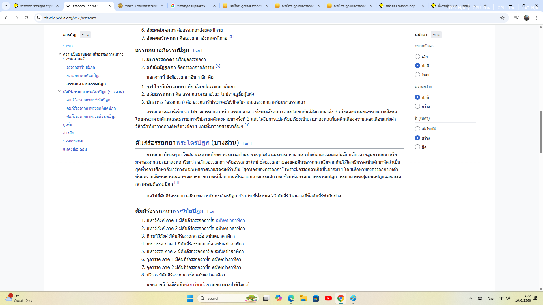Open the red กังขาวิตรณี link
The height and width of the screenshot is (305, 543).
click(x=195, y=285)
